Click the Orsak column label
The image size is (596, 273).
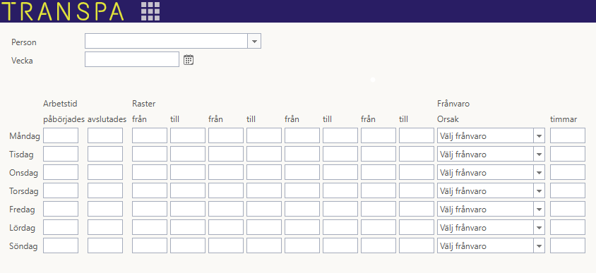point(448,119)
